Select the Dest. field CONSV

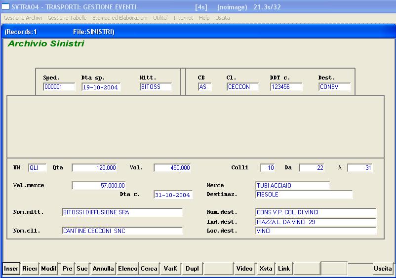click(335, 87)
